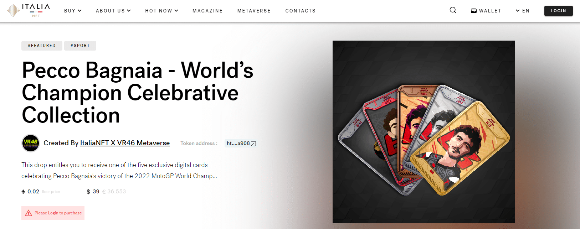Click the Please Login to purchase notice

[x=53, y=213]
